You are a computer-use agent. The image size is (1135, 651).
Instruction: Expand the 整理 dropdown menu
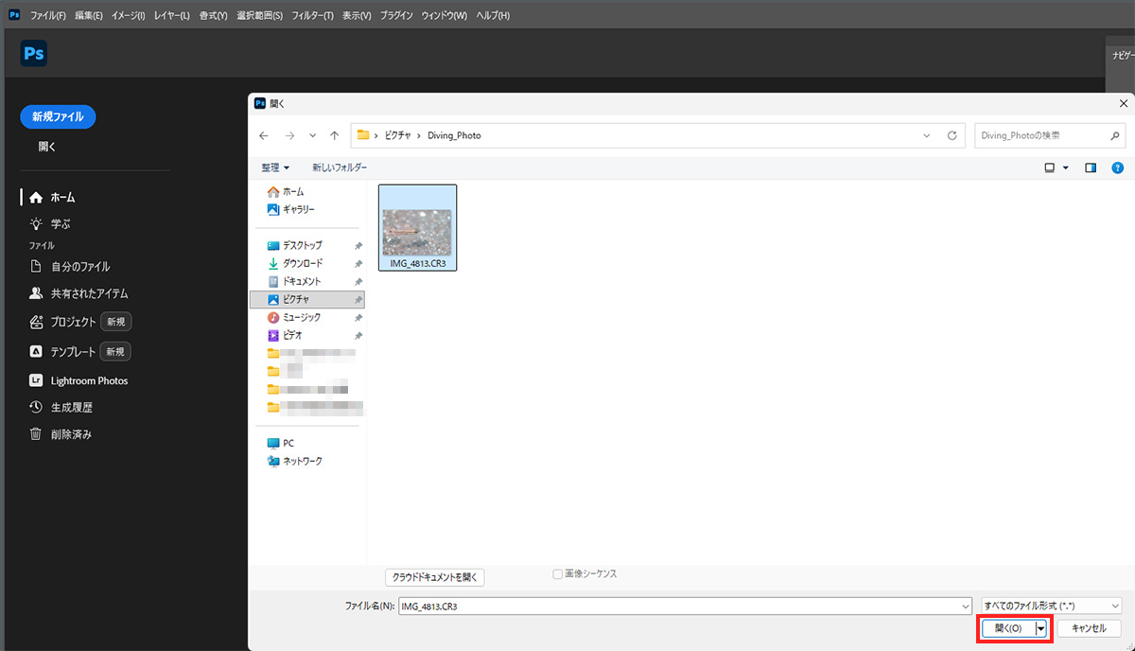275,167
